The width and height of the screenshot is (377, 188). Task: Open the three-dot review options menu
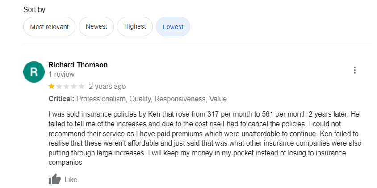coord(354,70)
